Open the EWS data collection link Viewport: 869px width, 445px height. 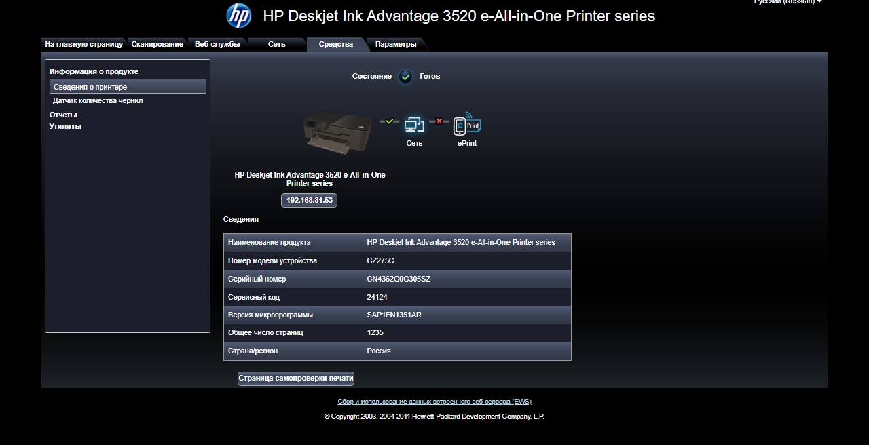point(434,402)
